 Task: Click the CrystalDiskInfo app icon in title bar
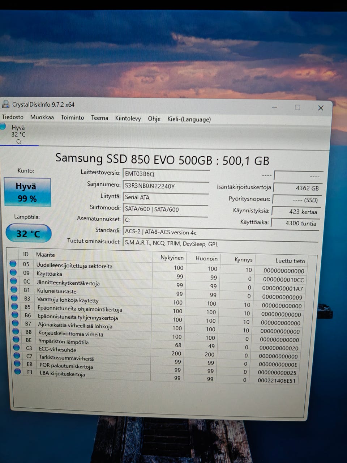[6, 105]
